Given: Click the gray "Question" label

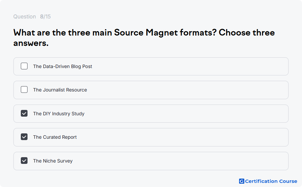Looking at the screenshot, I should [x=24, y=16].
